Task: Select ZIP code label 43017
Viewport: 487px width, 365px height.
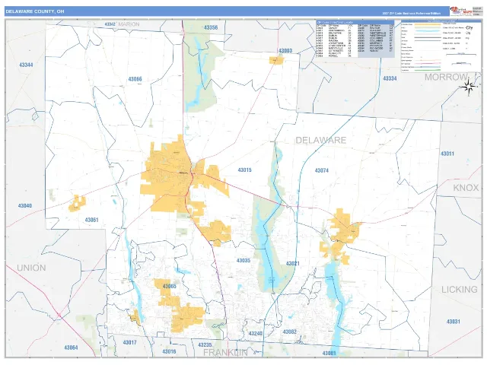Action: point(129,343)
